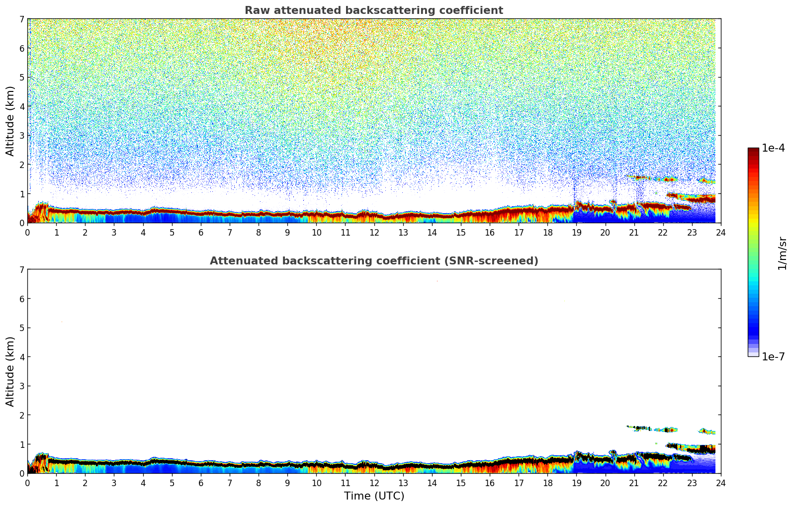This screenshot has width=793, height=507.
Task: Click the 7 km tick label on top plot
Action: 22,19
